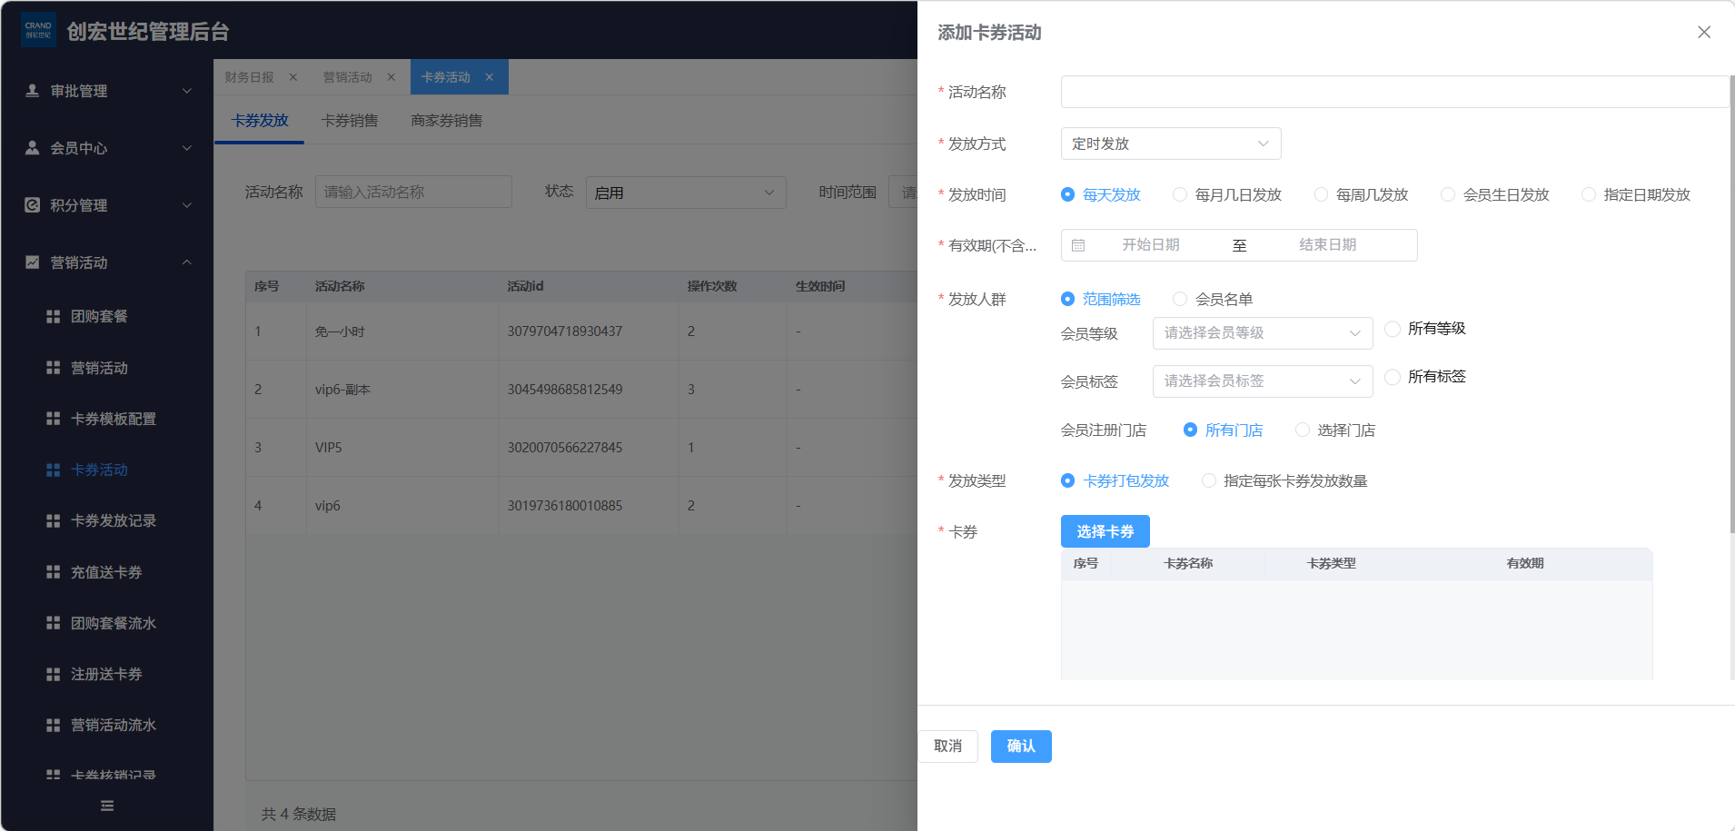Click the 积分管理 icon in sidebar

pos(33,205)
